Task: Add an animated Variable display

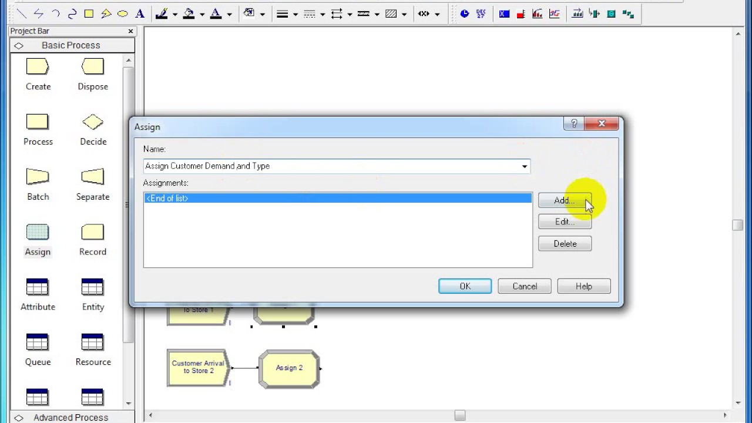Action: [x=504, y=14]
